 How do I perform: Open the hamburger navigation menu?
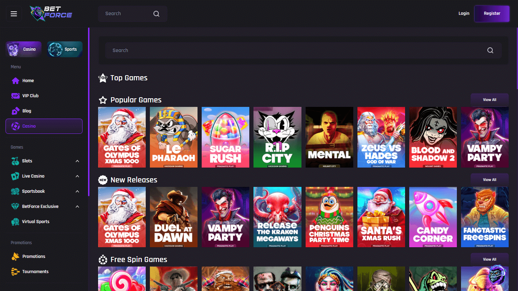click(x=14, y=13)
